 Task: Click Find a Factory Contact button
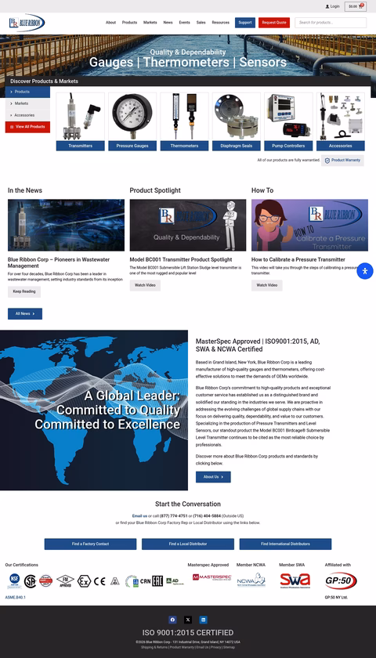[91, 544]
